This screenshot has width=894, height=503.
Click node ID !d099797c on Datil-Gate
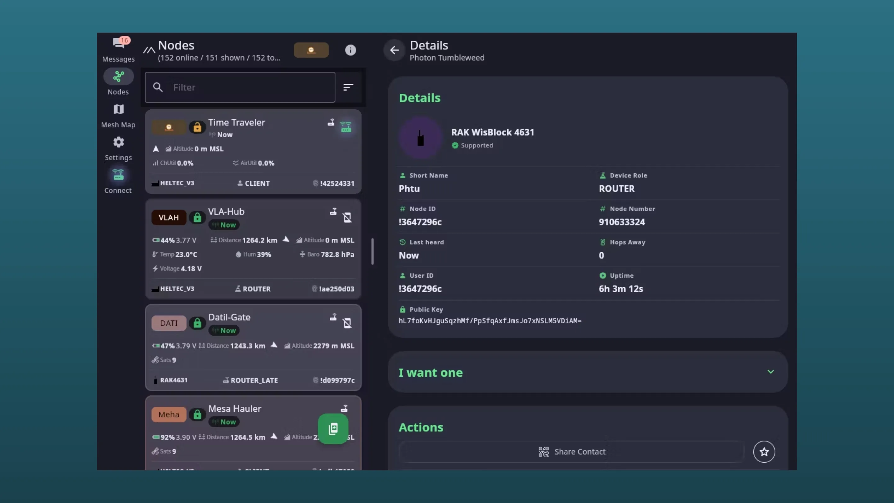(333, 380)
